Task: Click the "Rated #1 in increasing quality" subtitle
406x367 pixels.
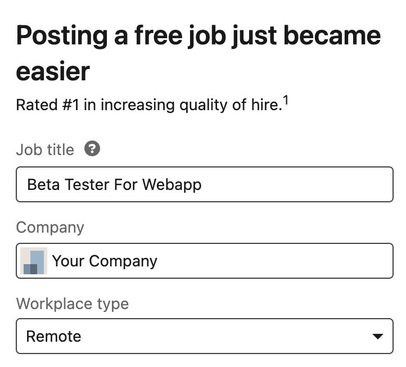Action: 152,105
